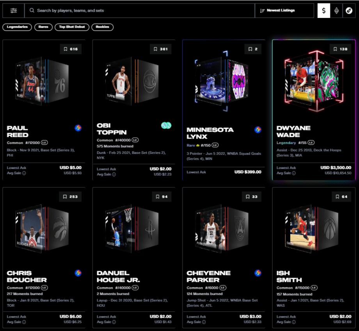Show Avg Sale info for Obi Toppin
The width and height of the screenshot is (359, 331).
pyautogui.click(x=114, y=174)
